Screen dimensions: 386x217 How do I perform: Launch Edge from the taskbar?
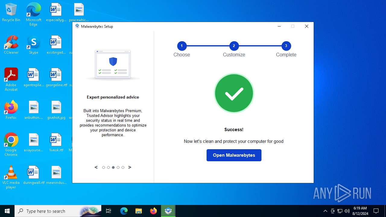pos(124,211)
